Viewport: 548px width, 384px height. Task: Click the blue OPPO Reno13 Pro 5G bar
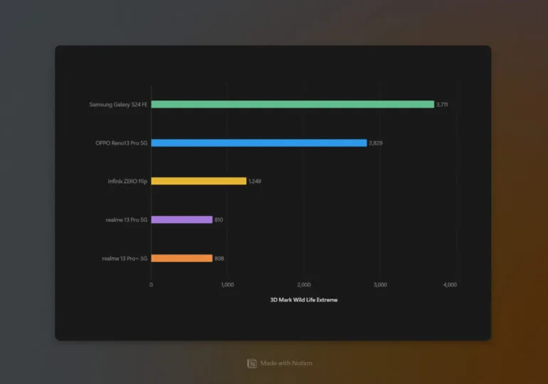(x=259, y=142)
